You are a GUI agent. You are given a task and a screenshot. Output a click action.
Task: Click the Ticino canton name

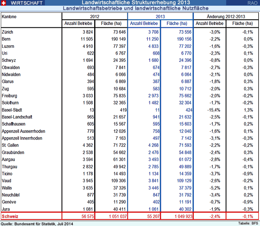(8, 174)
